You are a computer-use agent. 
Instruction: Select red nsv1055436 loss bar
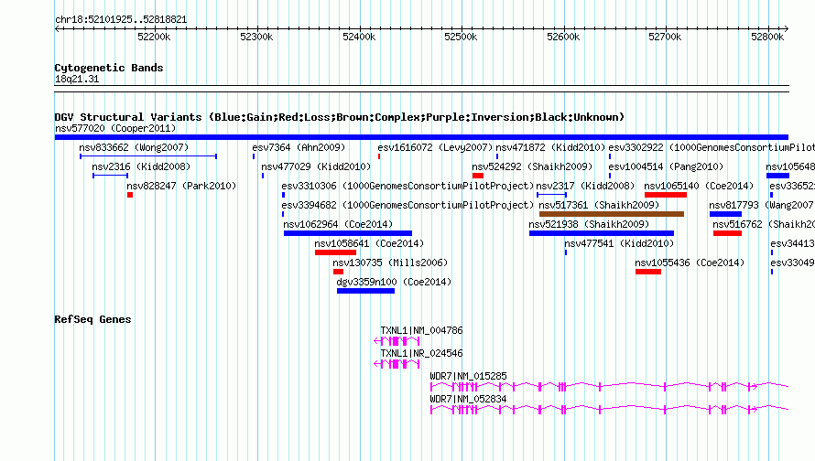[x=648, y=272]
